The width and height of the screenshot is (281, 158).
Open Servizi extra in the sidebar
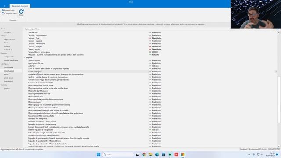click(x=8, y=78)
